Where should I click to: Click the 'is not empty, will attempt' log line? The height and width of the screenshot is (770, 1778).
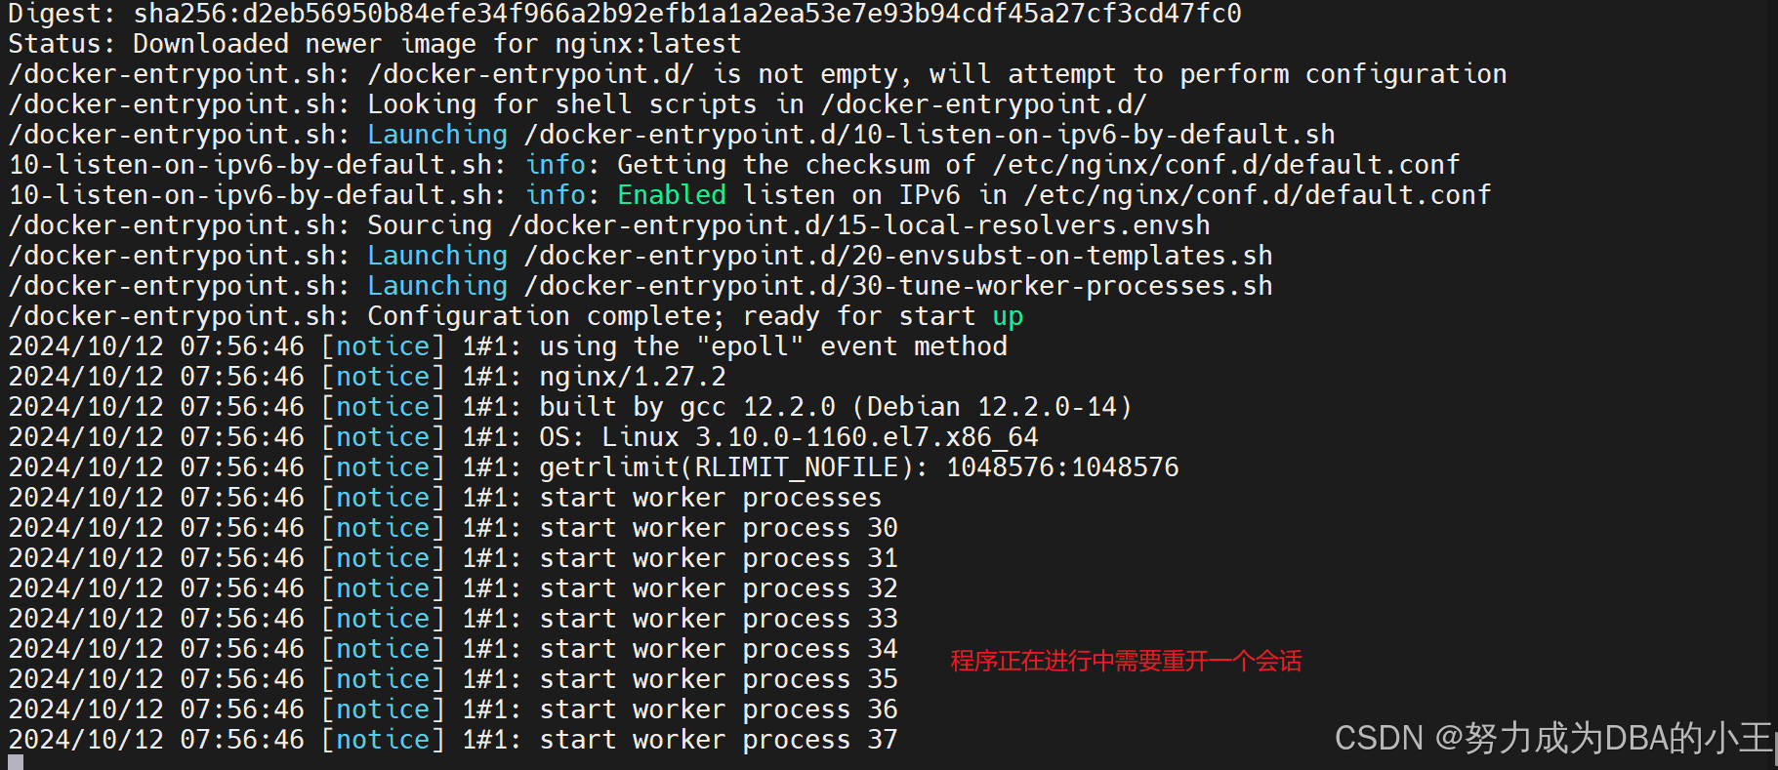758,74
